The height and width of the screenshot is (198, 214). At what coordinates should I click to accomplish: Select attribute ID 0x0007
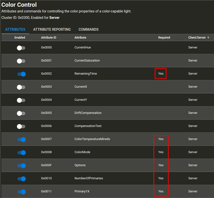coord(46,139)
